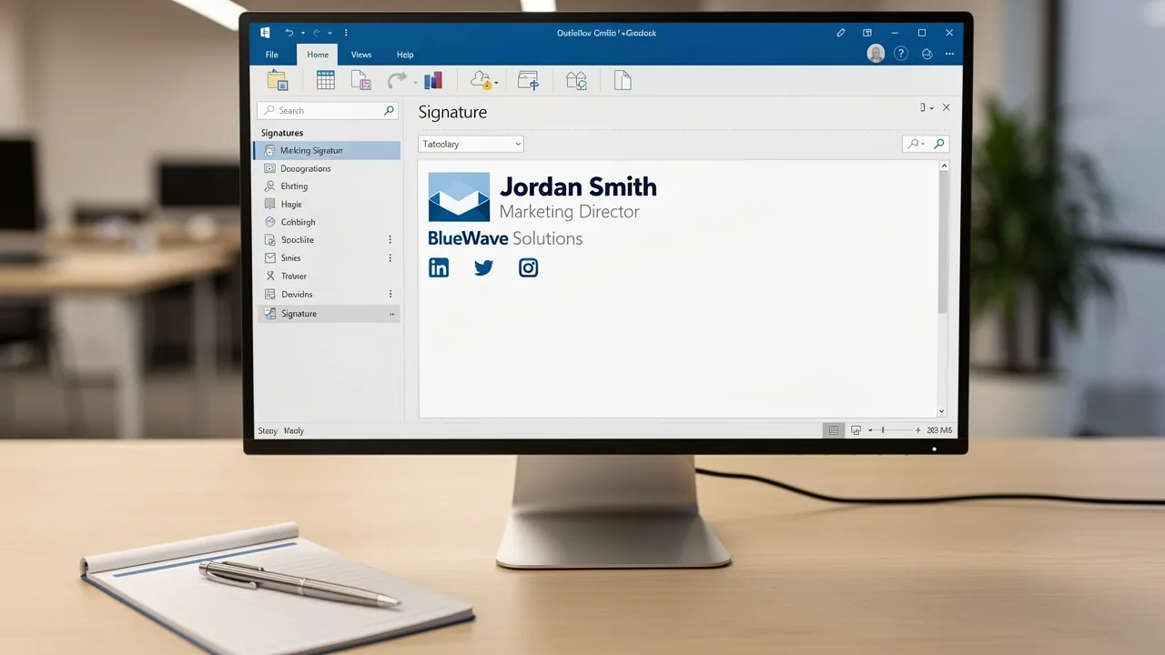Open the three-dot menu on the Spochite row
Screen dimensions: 1165x655
coord(390,240)
